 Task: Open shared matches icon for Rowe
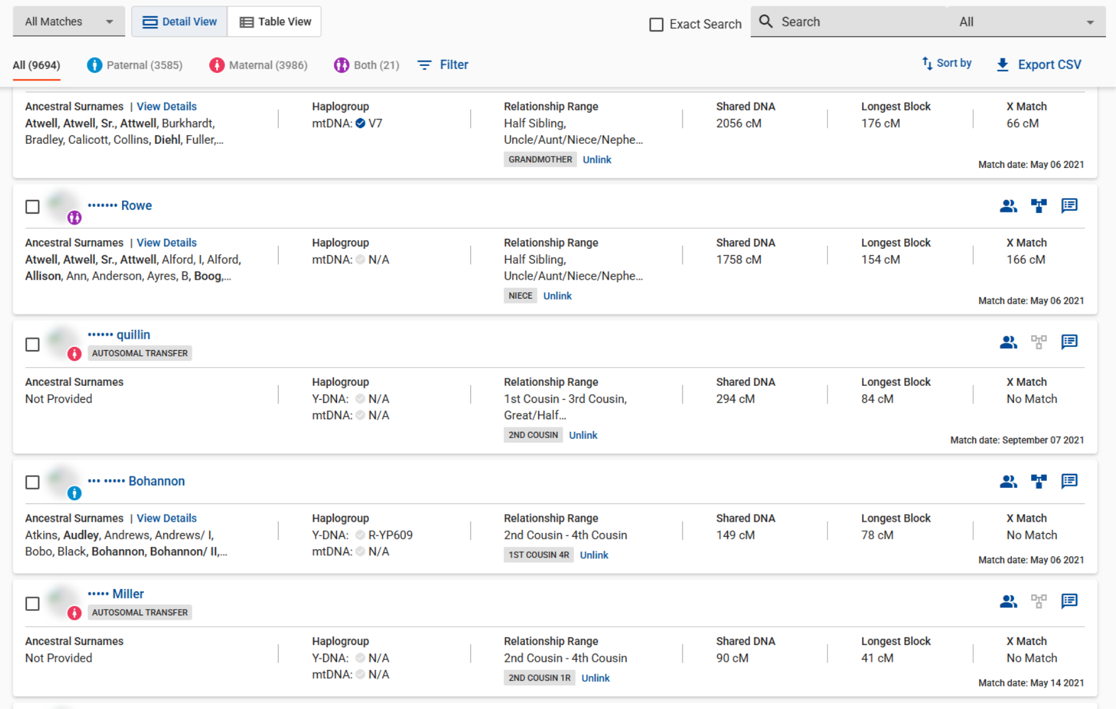tap(1008, 206)
